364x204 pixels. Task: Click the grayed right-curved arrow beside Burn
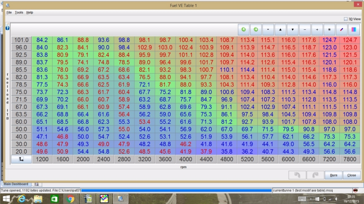(315, 175)
